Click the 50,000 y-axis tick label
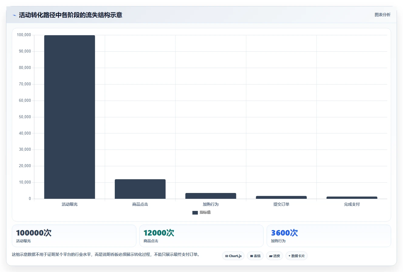Image resolution: width=403 pixels, height=272 pixels. (25, 117)
